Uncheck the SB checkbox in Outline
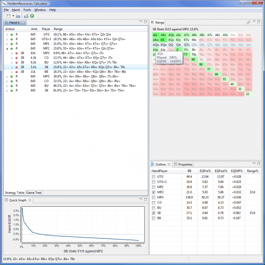Screen dimensions: 265x265 pos(153,213)
